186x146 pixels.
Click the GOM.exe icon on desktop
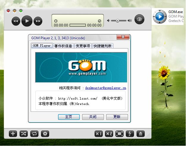point(160,16)
